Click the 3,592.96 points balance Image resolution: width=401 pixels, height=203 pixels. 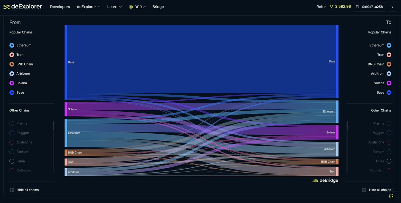[343, 7]
